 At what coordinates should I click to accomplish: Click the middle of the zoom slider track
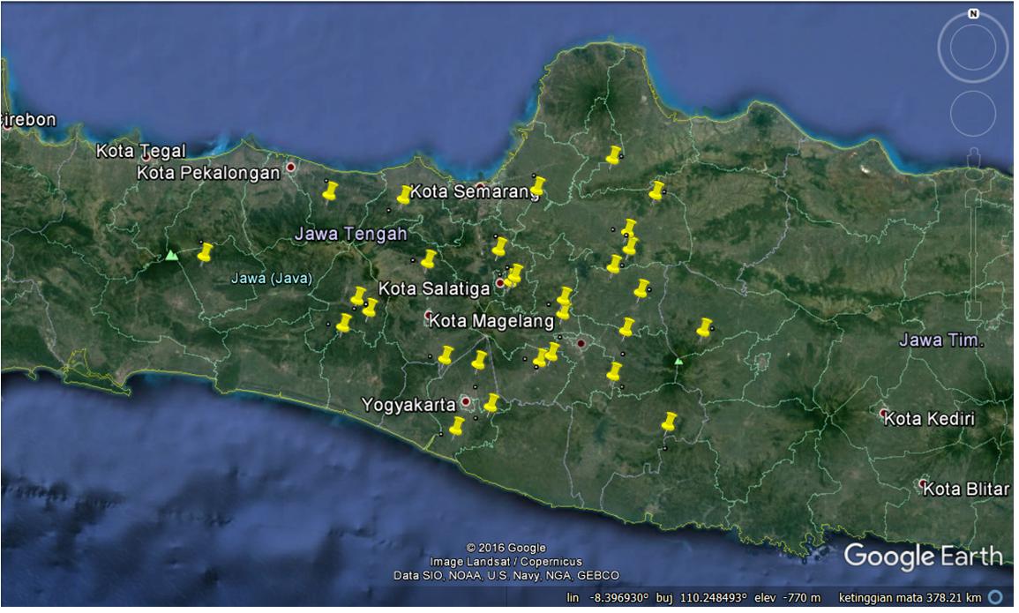(974, 251)
